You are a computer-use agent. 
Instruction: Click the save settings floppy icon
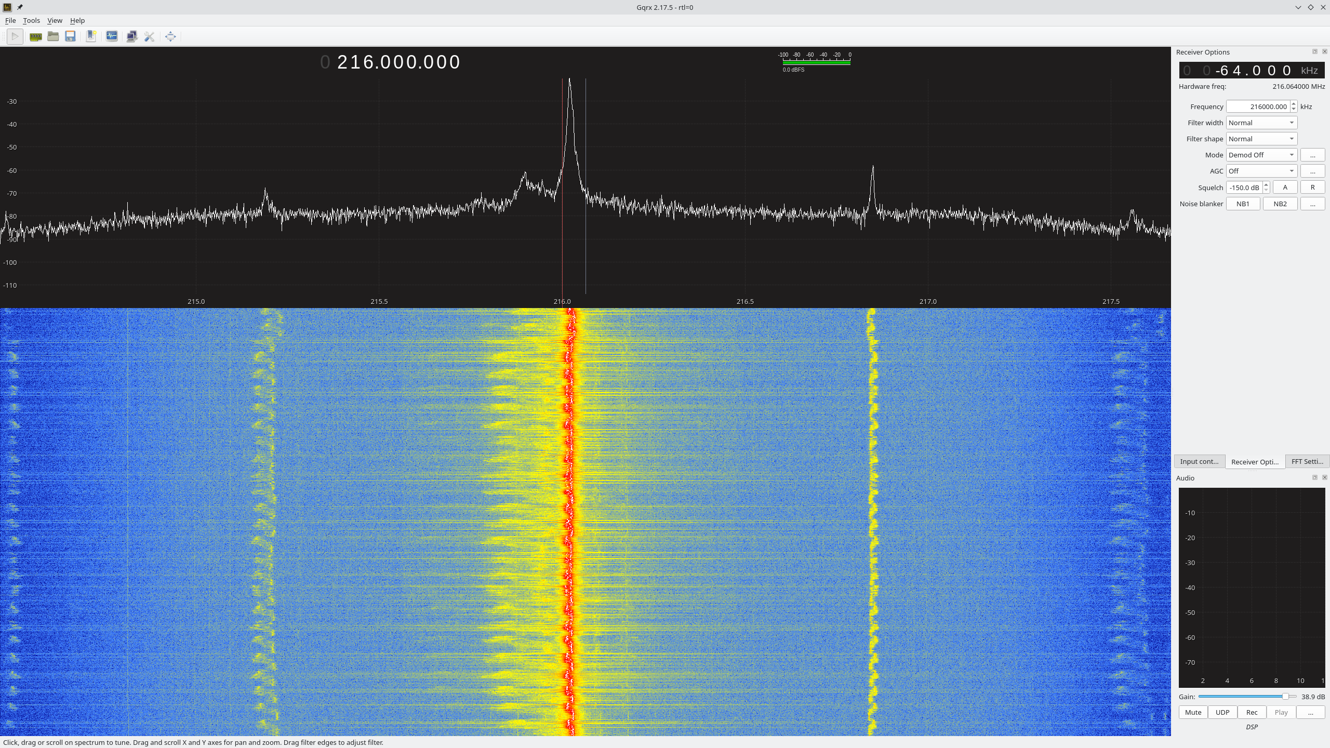point(71,36)
